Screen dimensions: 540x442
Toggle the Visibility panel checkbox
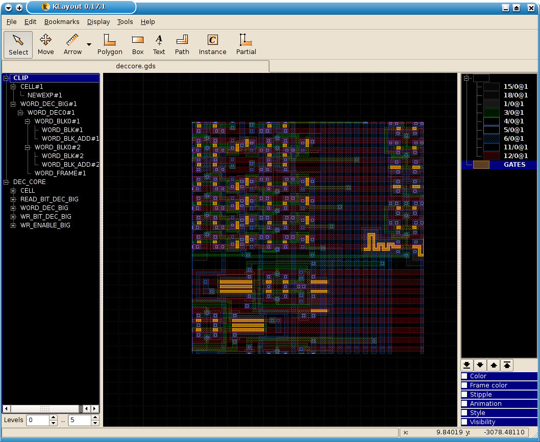(464, 422)
